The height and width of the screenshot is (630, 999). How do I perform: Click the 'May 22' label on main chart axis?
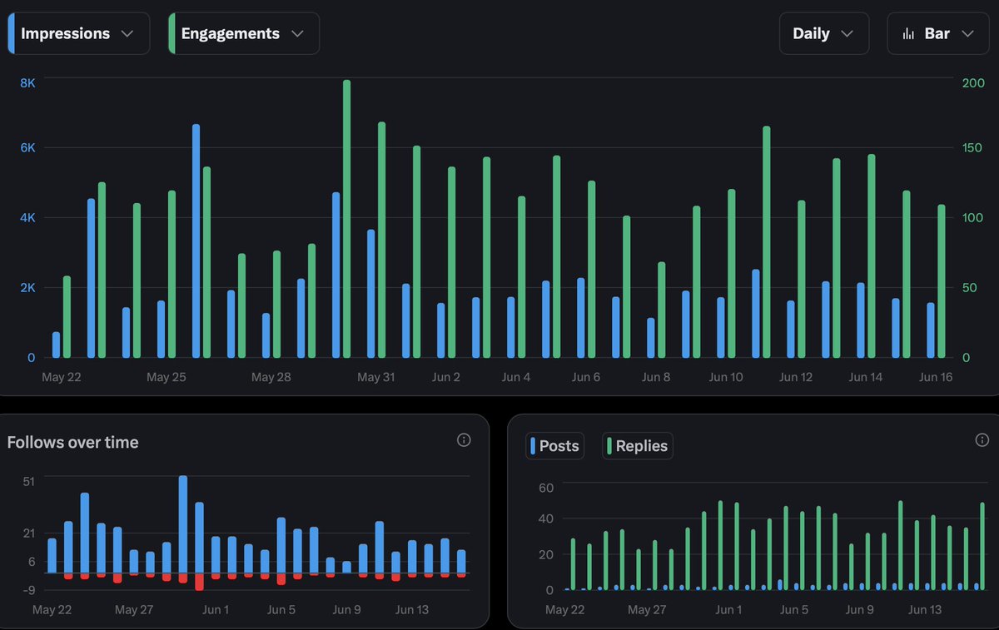click(x=62, y=377)
